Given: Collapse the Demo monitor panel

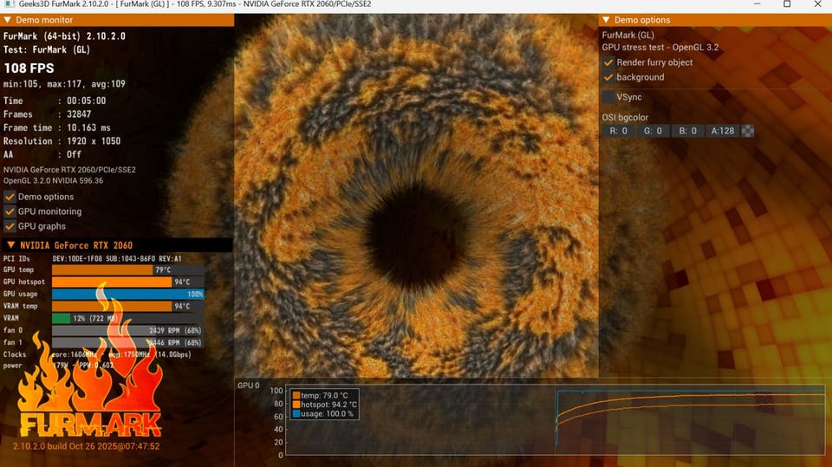Looking at the screenshot, I should (8, 20).
